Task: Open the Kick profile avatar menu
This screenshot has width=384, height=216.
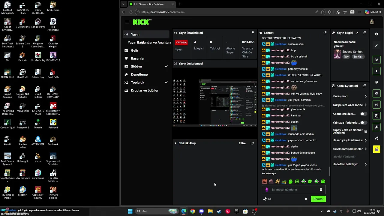Action: click(372, 22)
